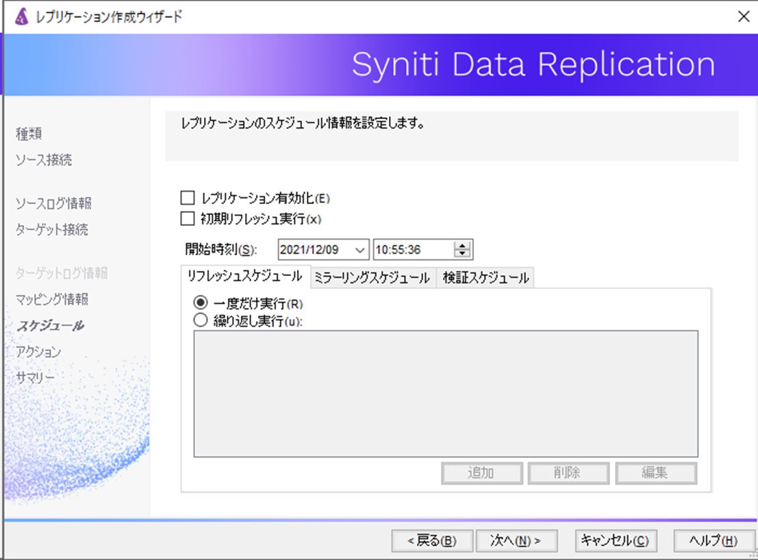Select 種類 step in sidebar
Image resolution: width=758 pixels, height=560 pixels.
(29, 134)
